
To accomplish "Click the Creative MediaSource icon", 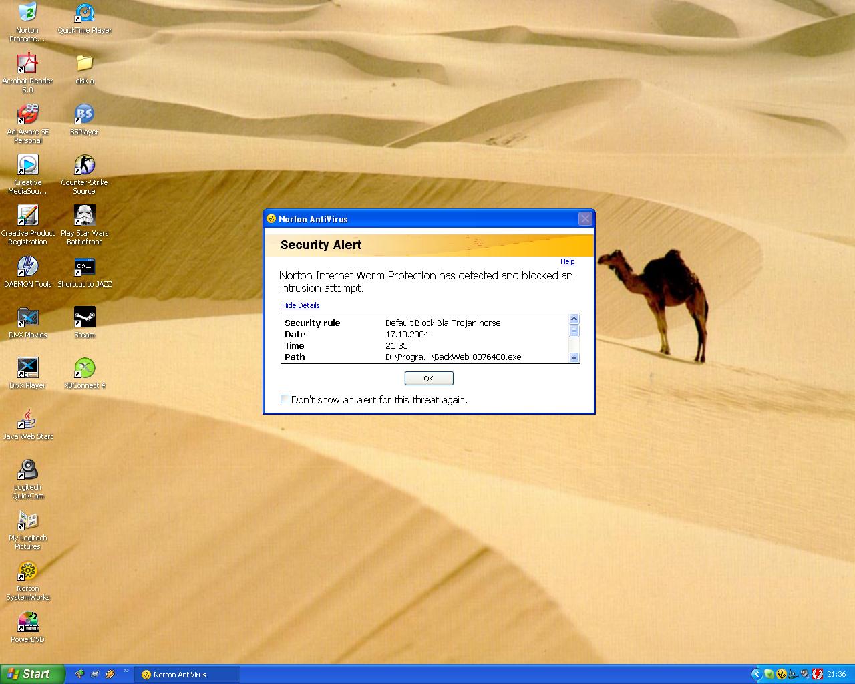I will [x=27, y=174].
